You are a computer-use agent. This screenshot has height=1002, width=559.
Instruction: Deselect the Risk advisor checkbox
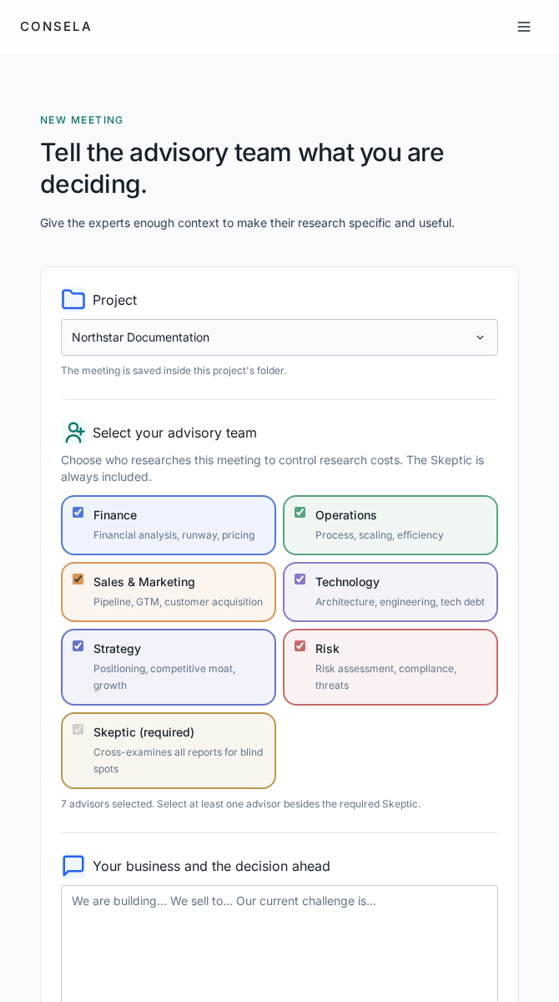point(300,646)
